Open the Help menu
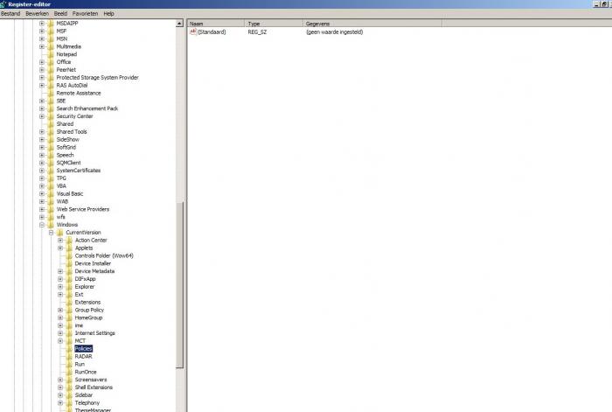This screenshot has width=612, height=412. [109, 14]
